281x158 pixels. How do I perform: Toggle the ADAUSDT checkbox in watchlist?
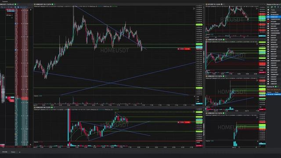click(x=268, y=63)
